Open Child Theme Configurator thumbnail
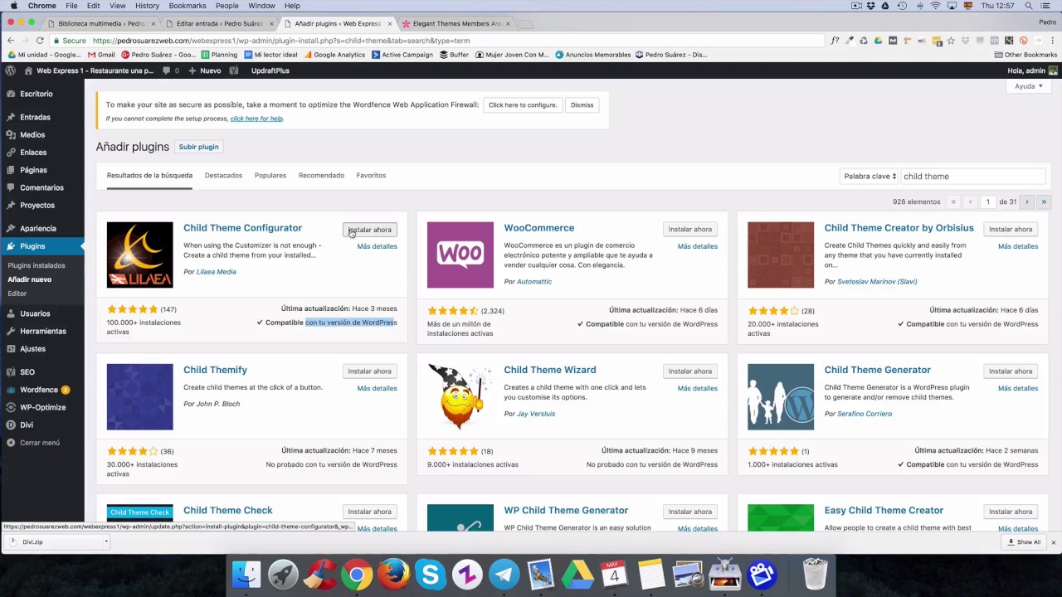 pos(139,255)
